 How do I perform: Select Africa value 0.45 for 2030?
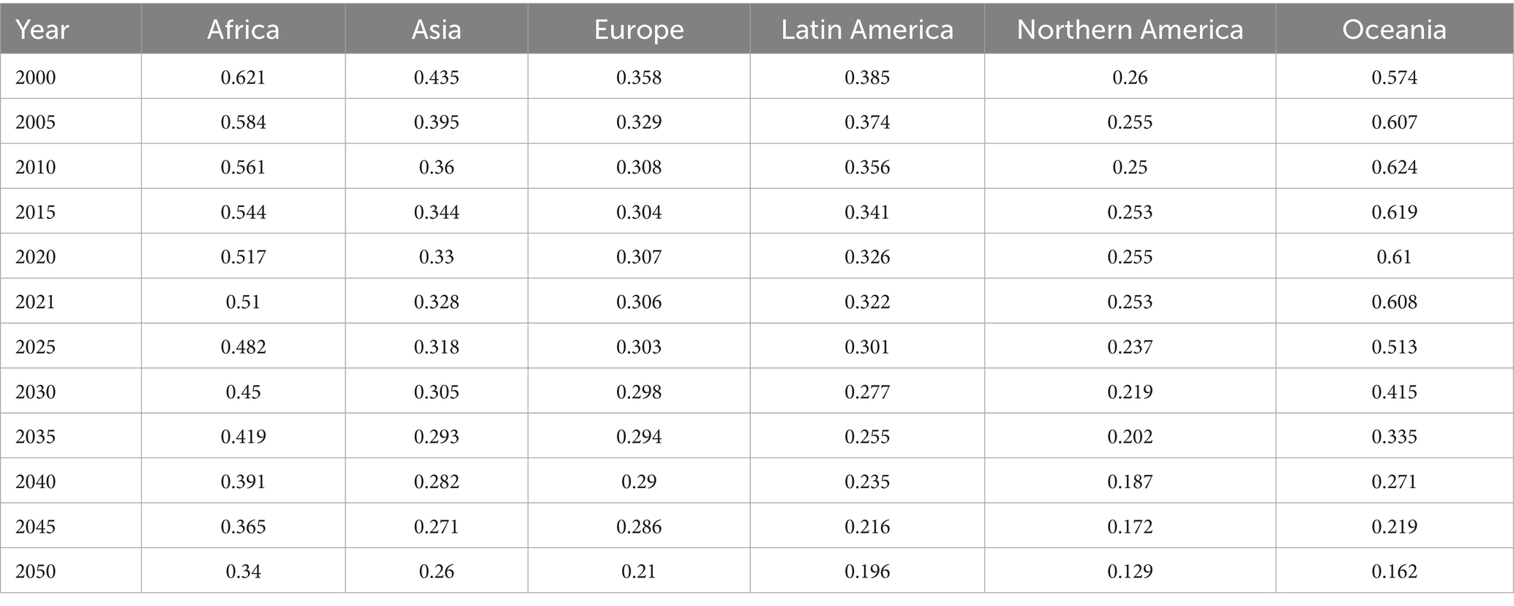[x=243, y=392]
